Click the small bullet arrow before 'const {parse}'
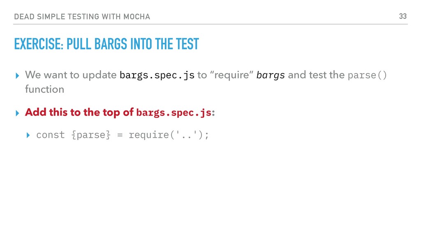 (28, 135)
